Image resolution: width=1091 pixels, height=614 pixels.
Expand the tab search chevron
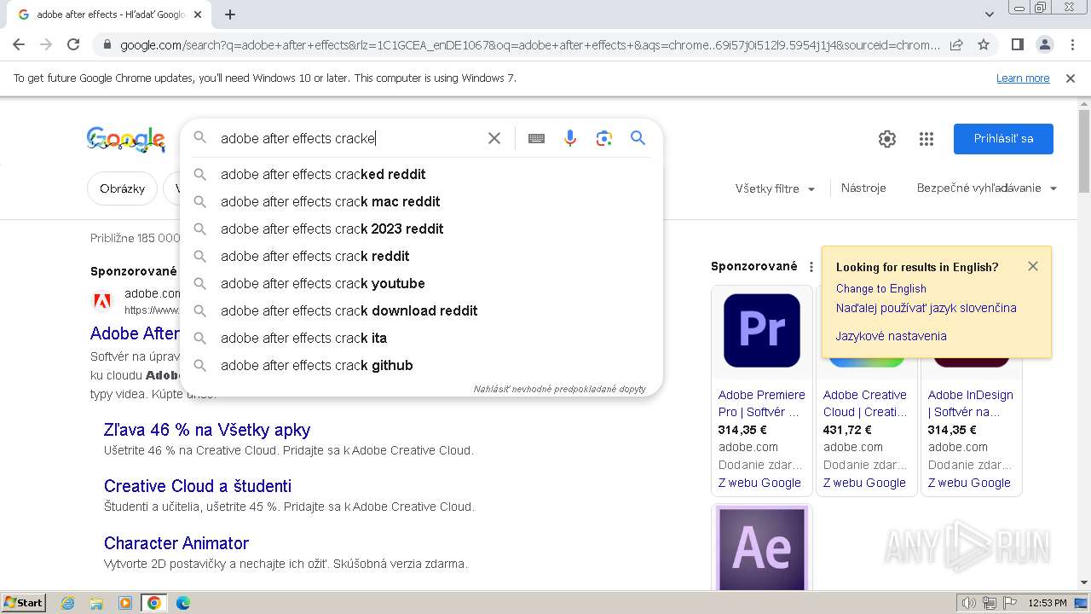[x=989, y=14]
